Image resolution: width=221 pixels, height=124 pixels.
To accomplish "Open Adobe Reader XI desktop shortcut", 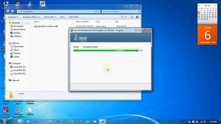I will click(6, 112).
